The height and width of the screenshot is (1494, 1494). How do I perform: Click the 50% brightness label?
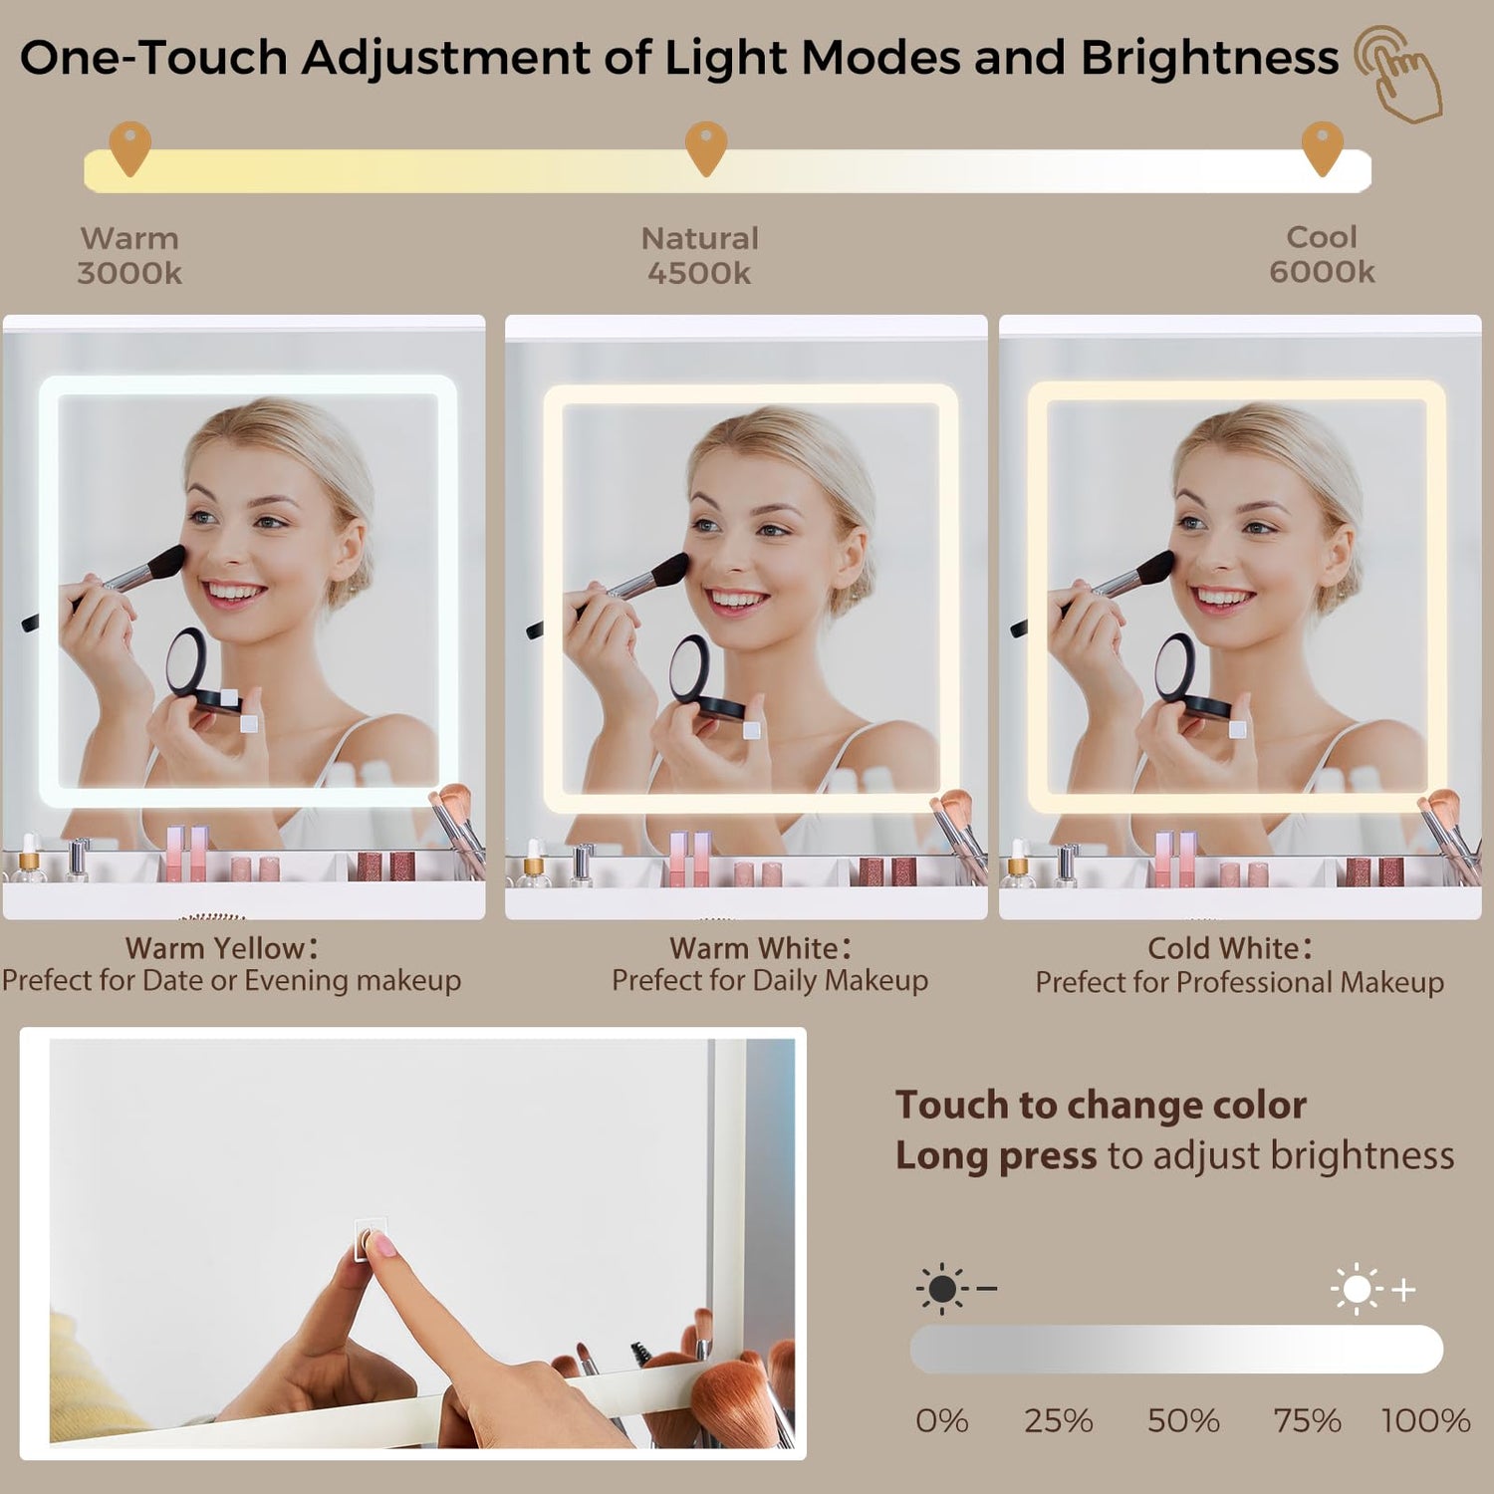1183,1420
